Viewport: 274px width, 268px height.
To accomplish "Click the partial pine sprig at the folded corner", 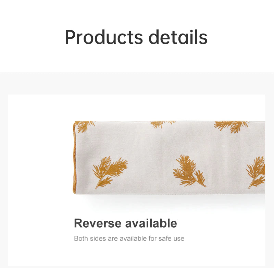I will pyautogui.click(x=86, y=126).
